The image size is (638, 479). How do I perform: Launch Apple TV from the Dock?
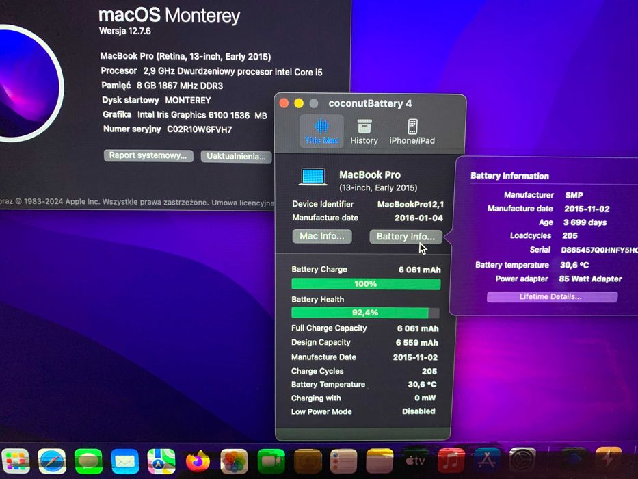tap(416, 461)
